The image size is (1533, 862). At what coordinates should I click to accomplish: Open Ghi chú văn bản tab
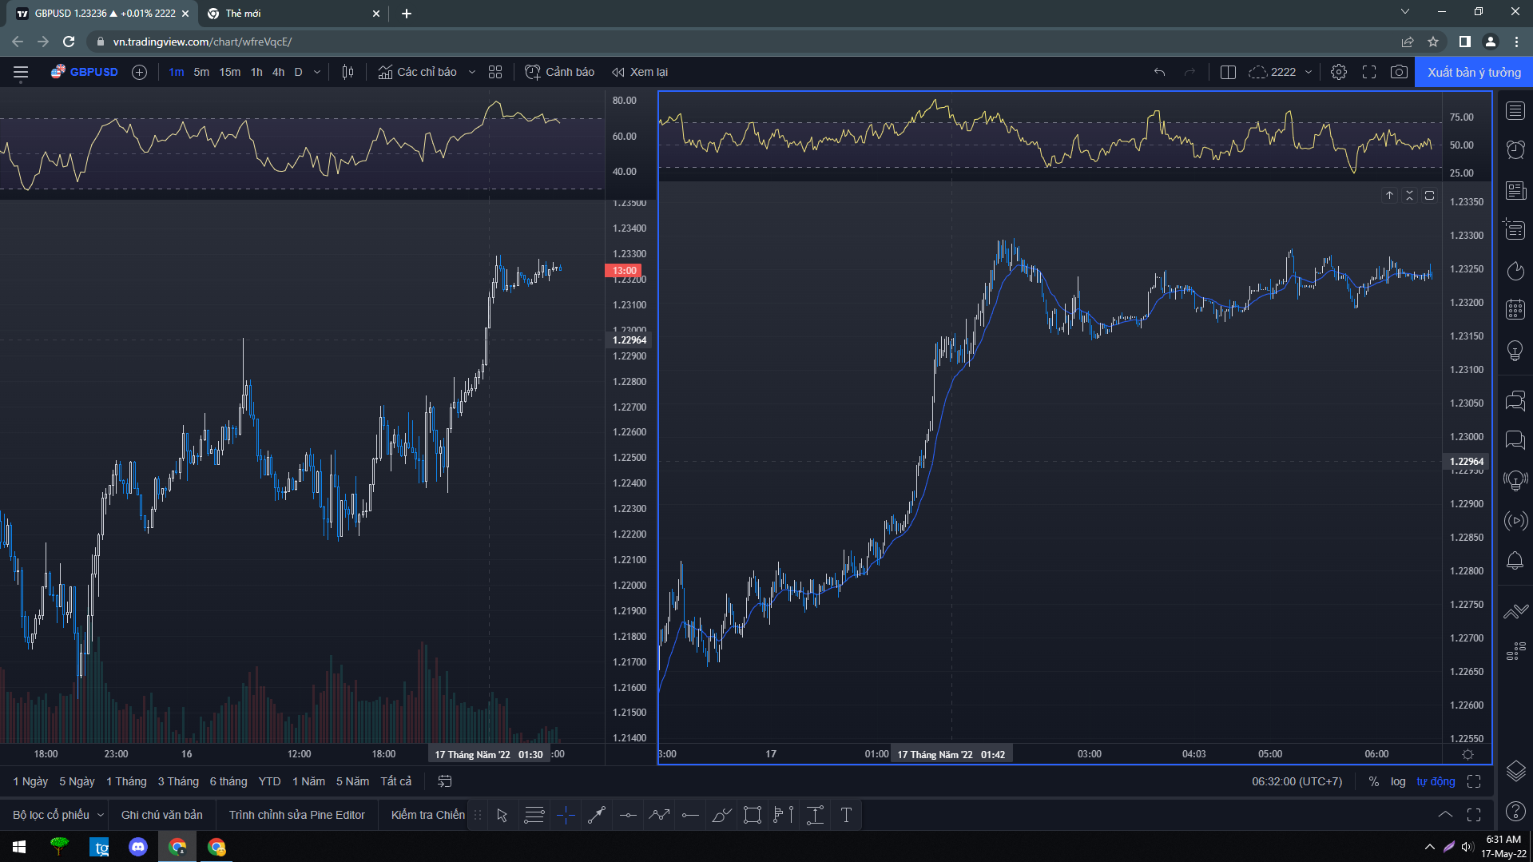(x=161, y=815)
